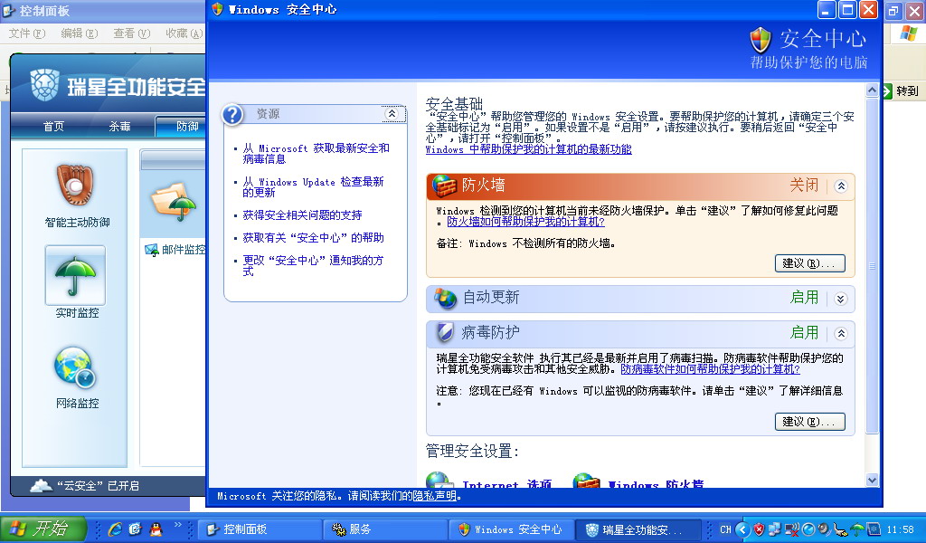Screen dimensions: 926x543
Task: Expand hidden tray icons arrow
Action: (x=743, y=529)
